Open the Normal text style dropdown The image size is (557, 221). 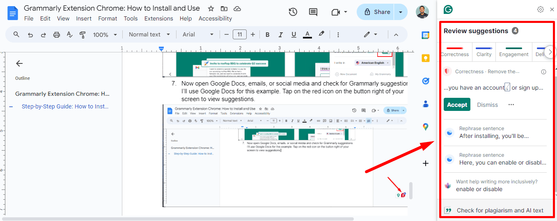(x=149, y=35)
